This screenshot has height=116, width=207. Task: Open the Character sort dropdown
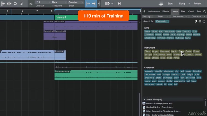(198, 16)
